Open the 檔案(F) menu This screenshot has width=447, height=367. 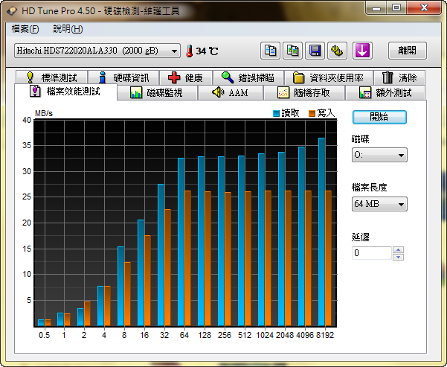click(x=25, y=29)
